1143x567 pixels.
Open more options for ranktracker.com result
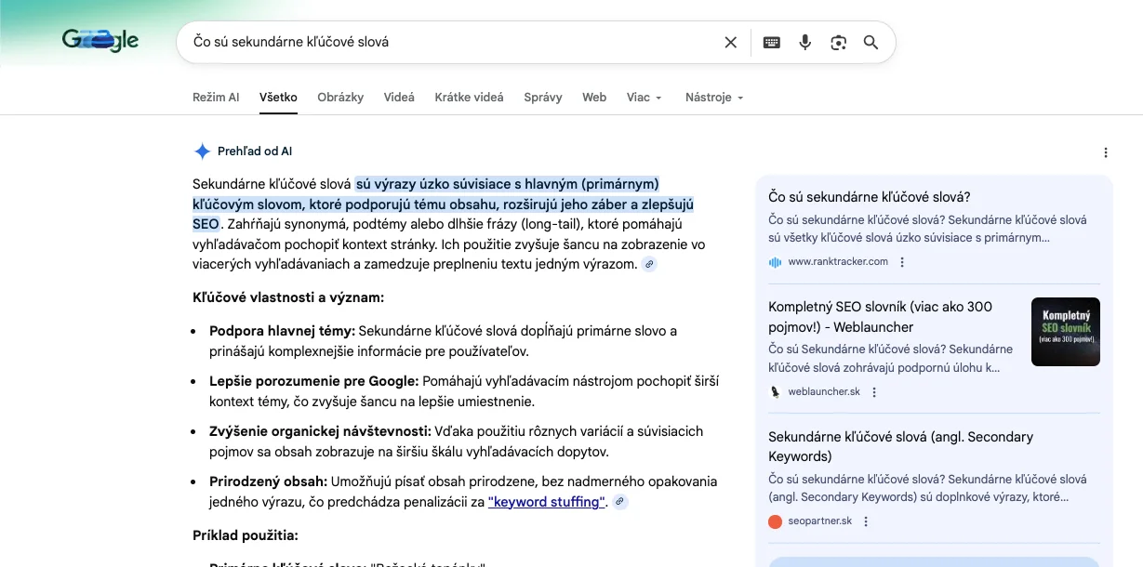pos(902,262)
